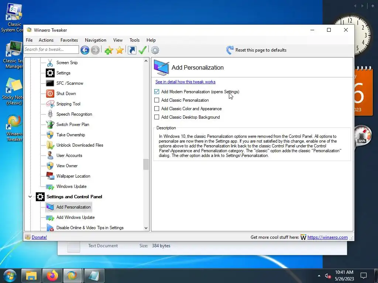The width and height of the screenshot is (378, 283).
Task: Click the red Shut Down icon
Action: click(x=50, y=94)
